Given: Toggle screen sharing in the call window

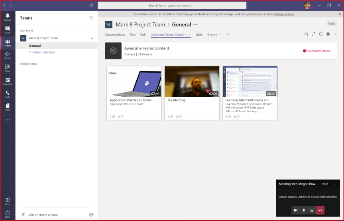Looking at the screenshot, I should click(312, 210).
